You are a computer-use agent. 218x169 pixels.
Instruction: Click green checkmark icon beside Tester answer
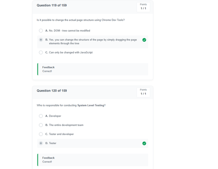[144, 143]
